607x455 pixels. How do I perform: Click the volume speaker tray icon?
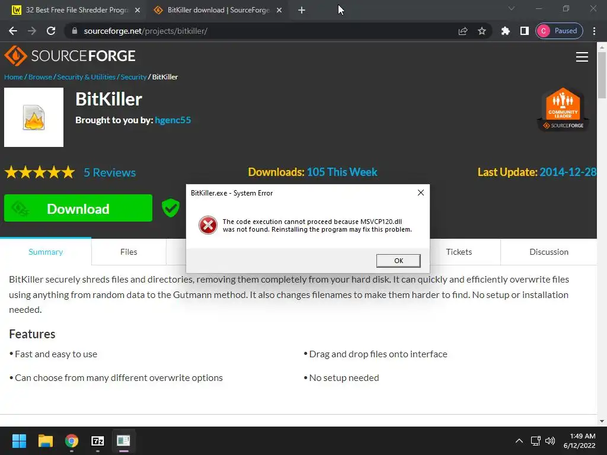tap(550, 441)
